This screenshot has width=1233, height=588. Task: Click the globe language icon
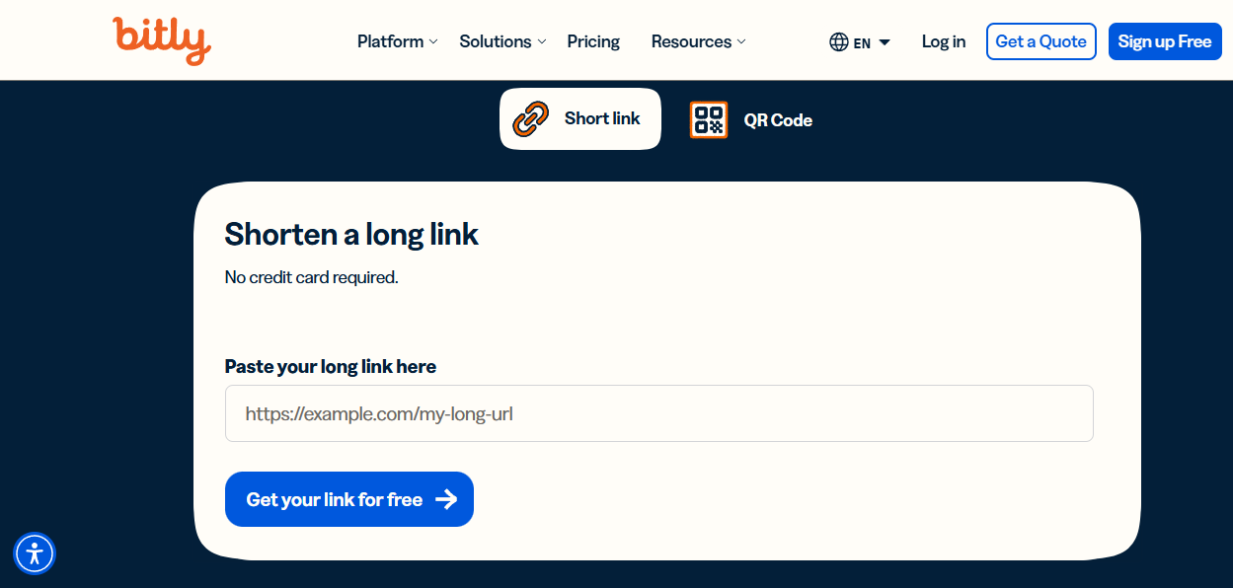point(839,42)
